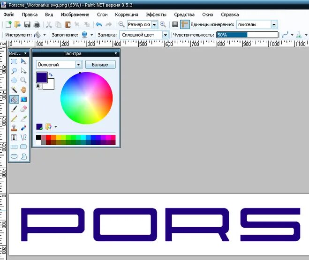Click the Zoom In magnifier icon
Screen dimensions: 309x260
[163, 24]
